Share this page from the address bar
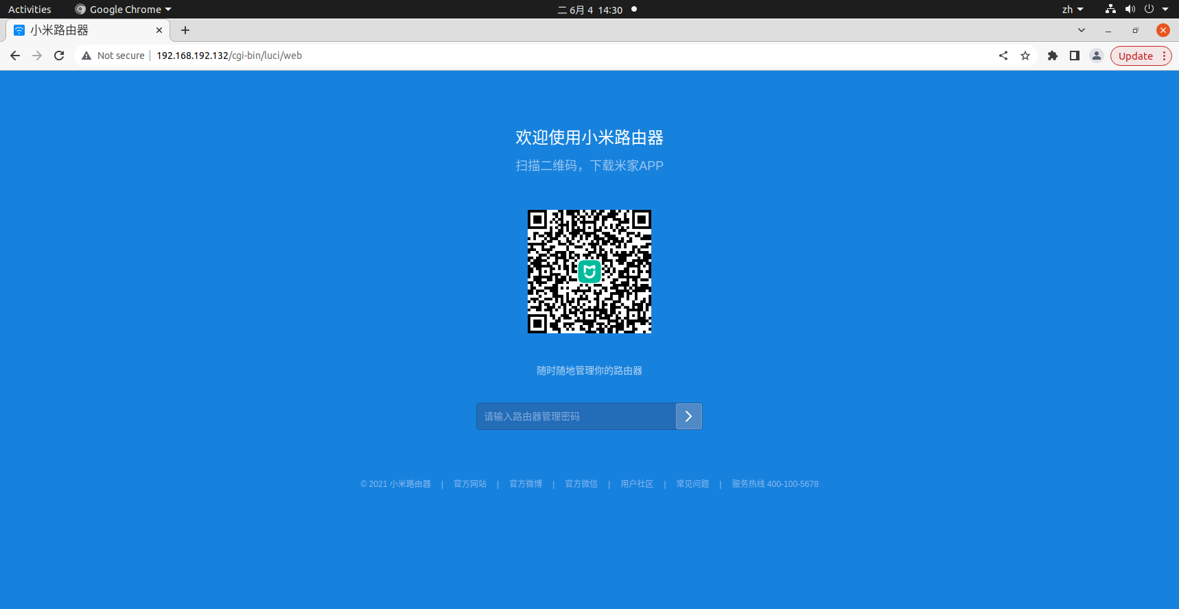 tap(1003, 56)
